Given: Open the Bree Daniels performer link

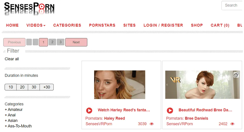Looking at the screenshot, I should [197, 118].
